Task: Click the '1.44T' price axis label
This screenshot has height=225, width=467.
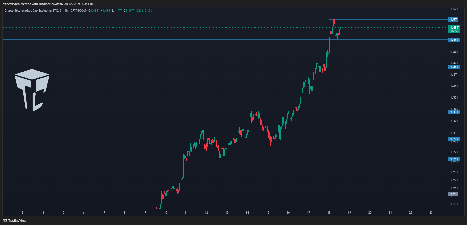Action: tap(455, 52)
